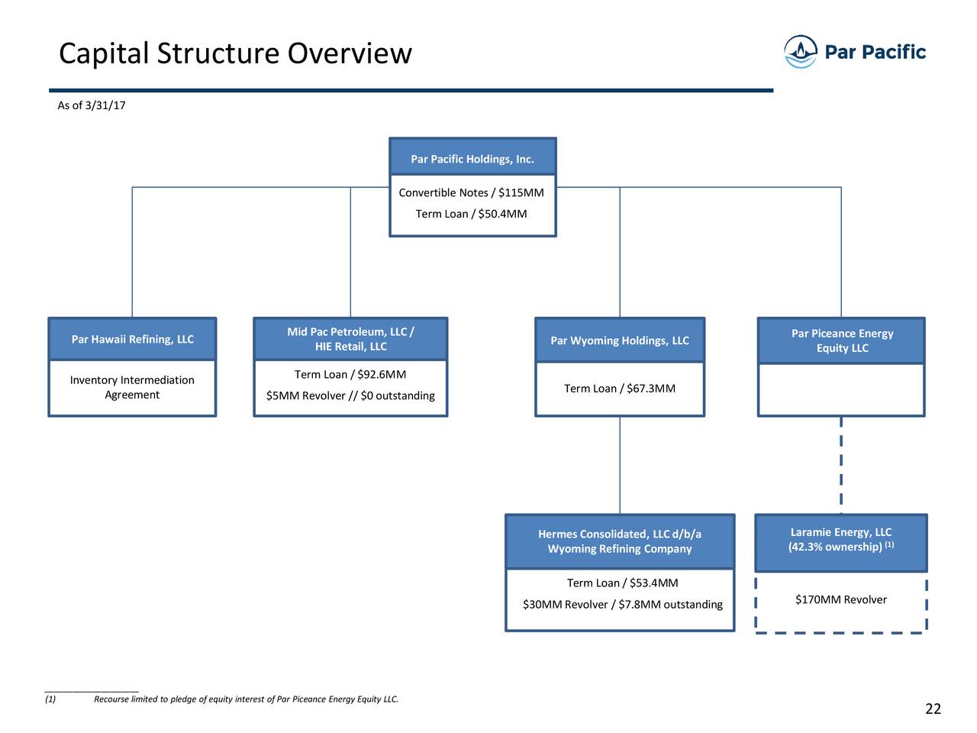977x733 pixels.
Task: Select the 'Par Hawaii Refining, LLC' header box
Action: 132,339
